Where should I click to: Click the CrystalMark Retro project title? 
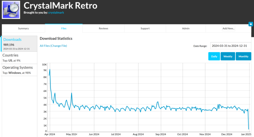point(60,6)
